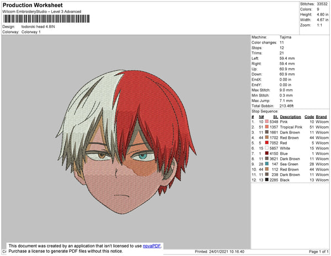Image resolution: width=331 pixels, height=256 pixels.
Task: Click the 'Width:' value 4.67 in
Action: 322,20
